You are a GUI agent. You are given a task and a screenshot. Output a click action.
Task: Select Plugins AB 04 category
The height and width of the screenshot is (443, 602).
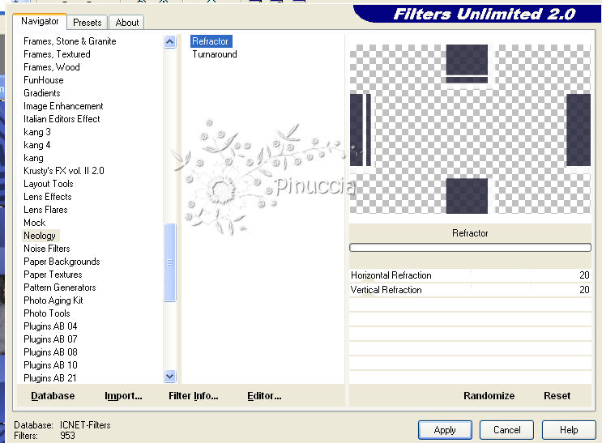pos(50,326)
